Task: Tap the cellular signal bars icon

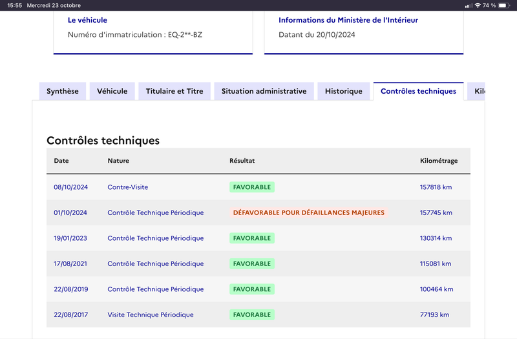Action: (x=468, y=6)
